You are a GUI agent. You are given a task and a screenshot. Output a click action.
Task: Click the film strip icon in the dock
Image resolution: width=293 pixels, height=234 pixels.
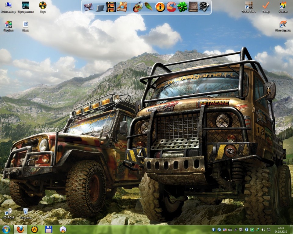111,7
